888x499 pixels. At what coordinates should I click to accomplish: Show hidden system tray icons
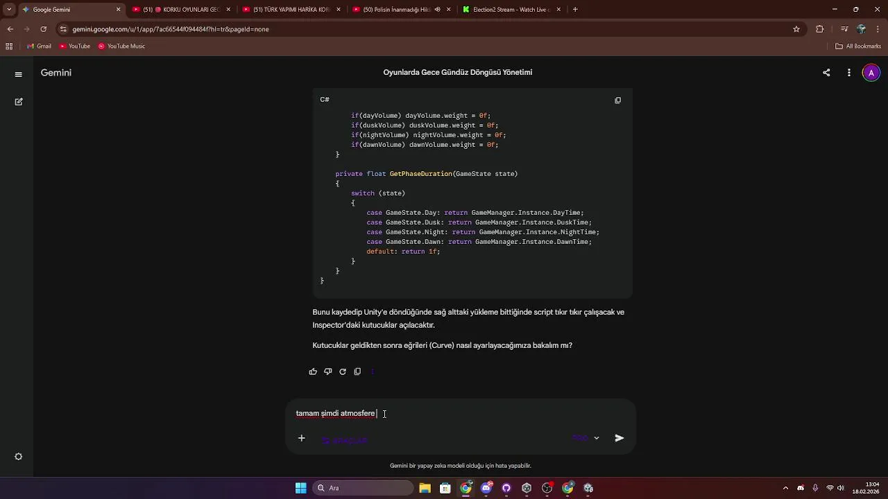(785, 488)
